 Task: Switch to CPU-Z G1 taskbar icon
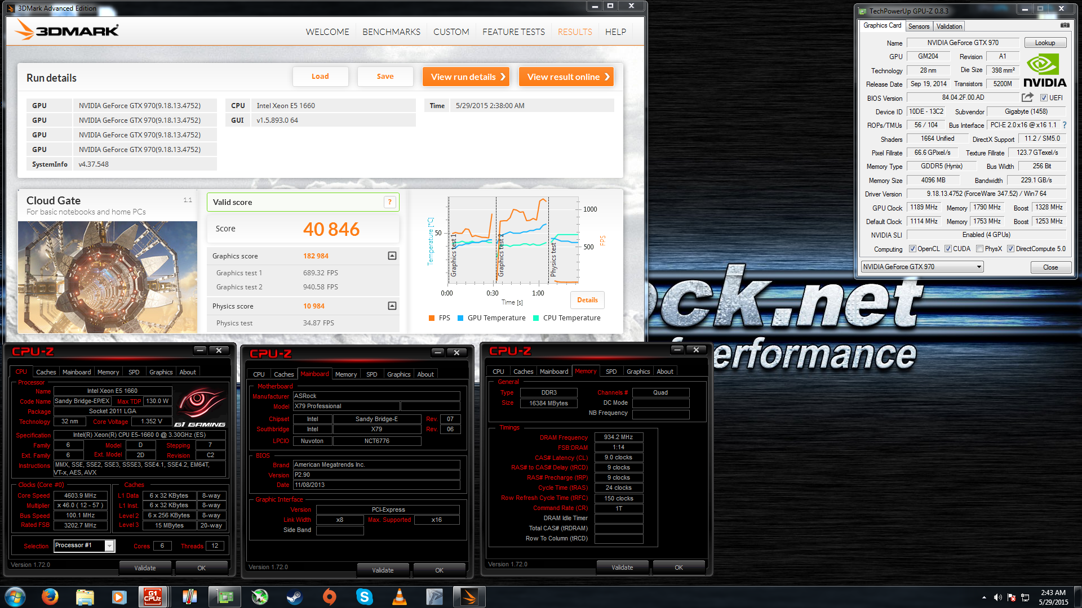tap(153, 596)
